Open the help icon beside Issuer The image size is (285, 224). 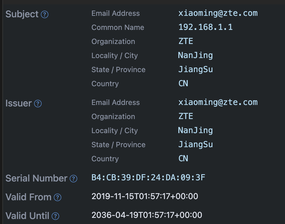click(x=38, y=103)
